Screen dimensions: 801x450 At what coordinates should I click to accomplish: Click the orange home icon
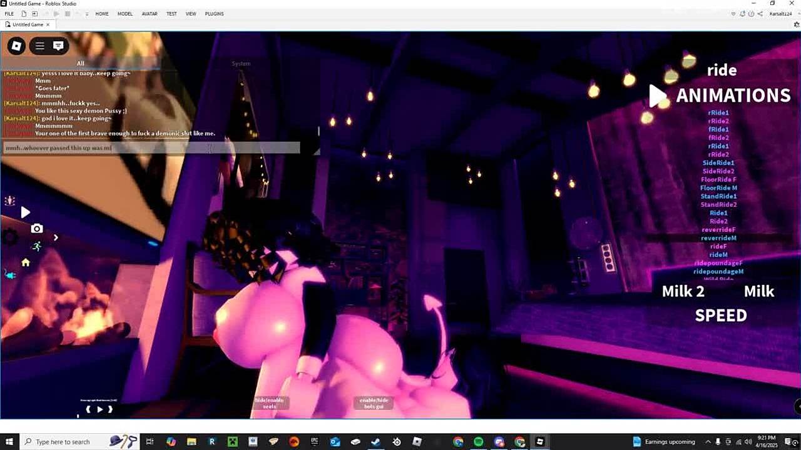[x=26, y=262]
